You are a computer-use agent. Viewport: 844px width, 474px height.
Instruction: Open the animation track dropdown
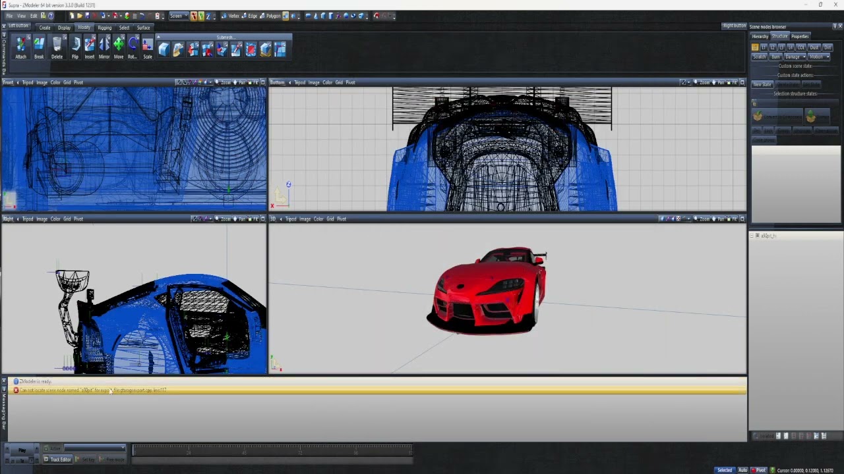pyautogui.click(x=94, y=448)
